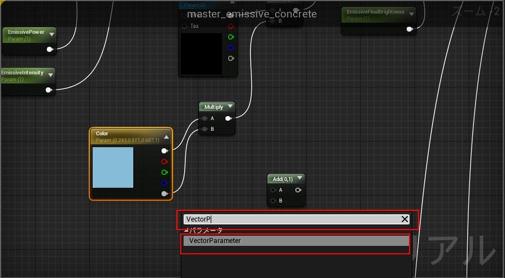Expand the Multiply node preview arrow
Image resolution: width=505 pixels, height=278 pixels.
pos(230,107)
